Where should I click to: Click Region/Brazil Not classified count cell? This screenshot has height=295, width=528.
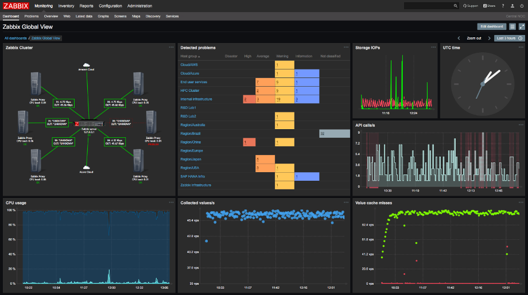point(335,133)
